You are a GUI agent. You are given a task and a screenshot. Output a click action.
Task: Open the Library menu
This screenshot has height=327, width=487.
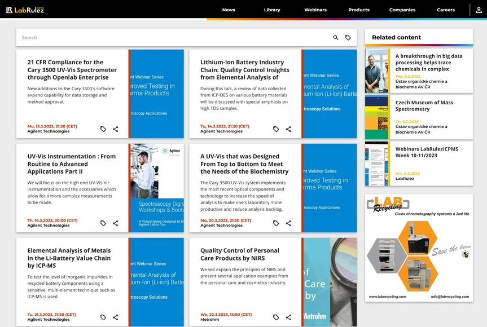(272, 10)
